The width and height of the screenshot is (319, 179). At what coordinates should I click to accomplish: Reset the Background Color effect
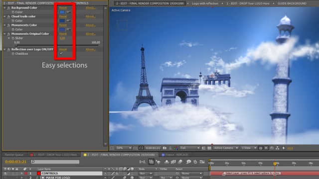[x=63, y=8]
